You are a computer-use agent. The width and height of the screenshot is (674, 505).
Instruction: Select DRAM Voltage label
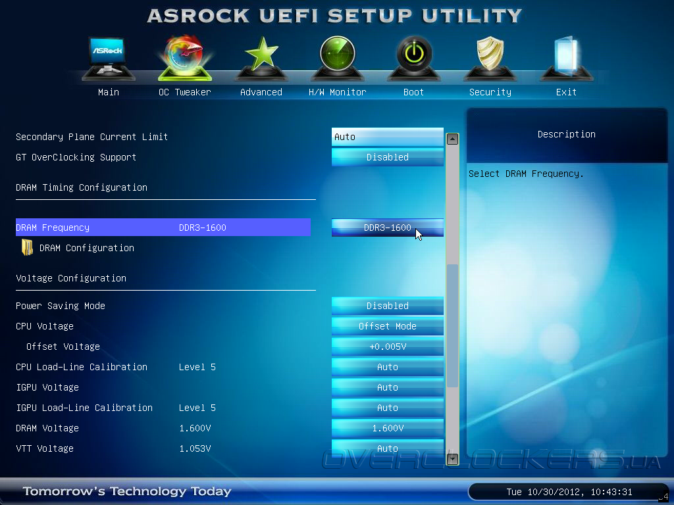coord(47,428)
